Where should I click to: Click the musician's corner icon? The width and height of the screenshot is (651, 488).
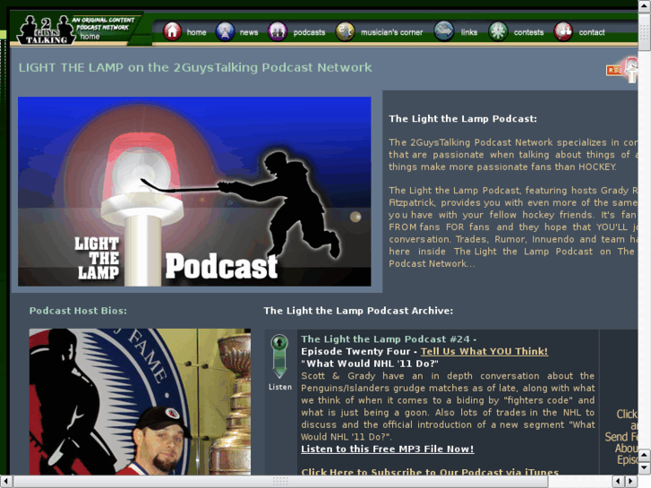point(345,31)
